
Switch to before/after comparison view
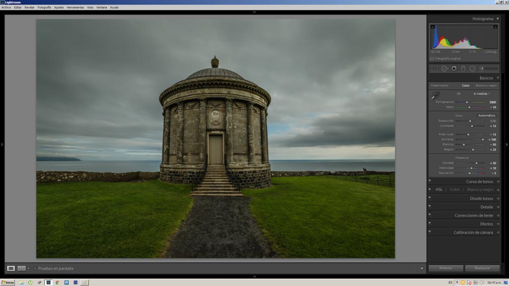21,269
